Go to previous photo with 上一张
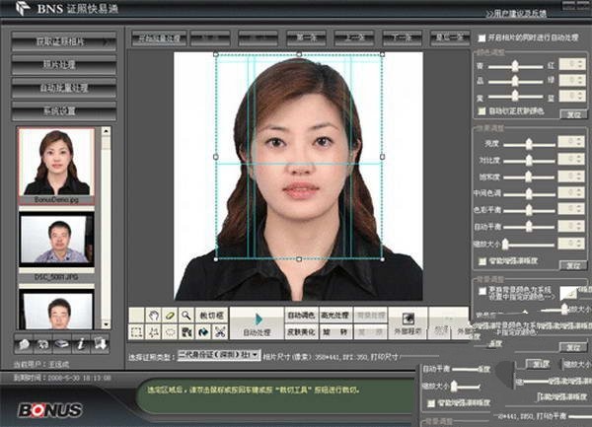 (x=354, y=37)
